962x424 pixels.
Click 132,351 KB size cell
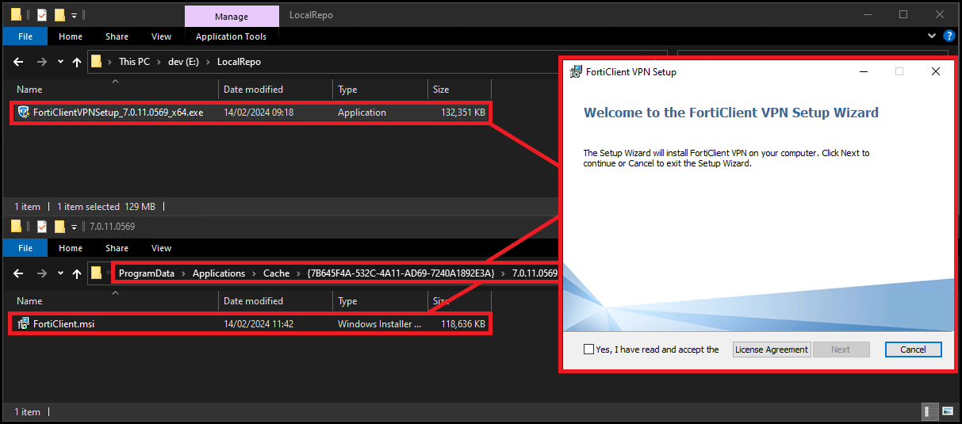(x=463, y=113)
